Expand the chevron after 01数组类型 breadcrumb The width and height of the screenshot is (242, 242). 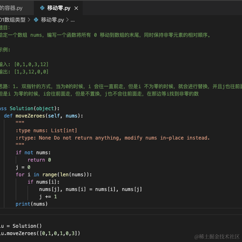pyautogui.click(x=29, y=20)
